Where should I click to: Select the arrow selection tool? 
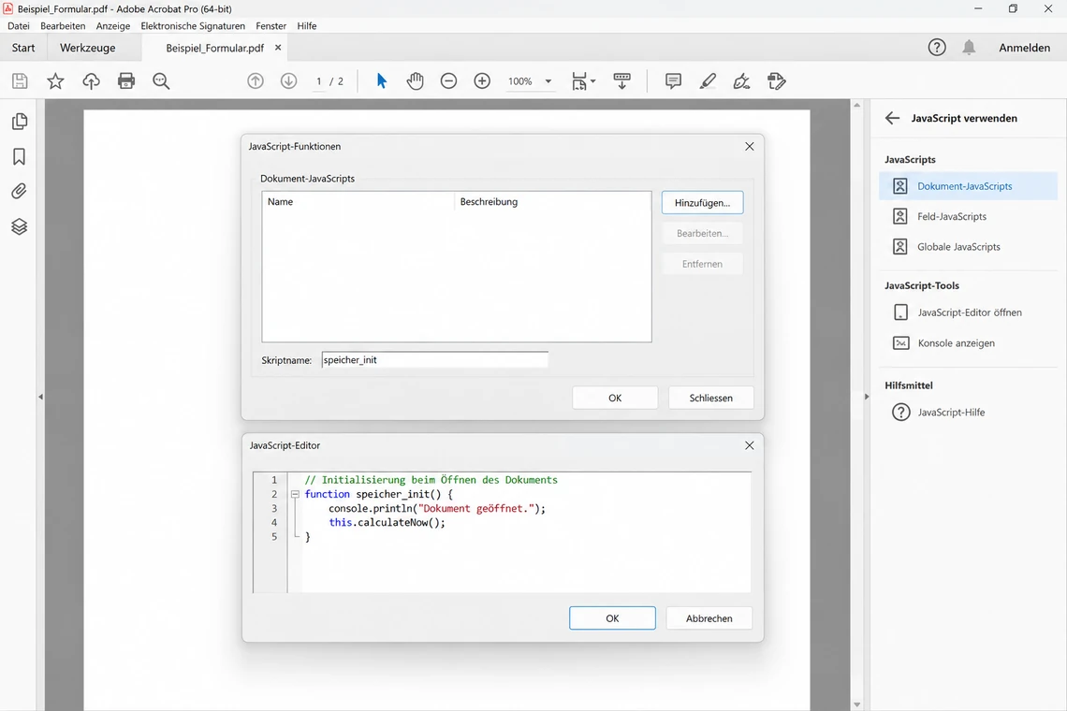pos(382,81)
